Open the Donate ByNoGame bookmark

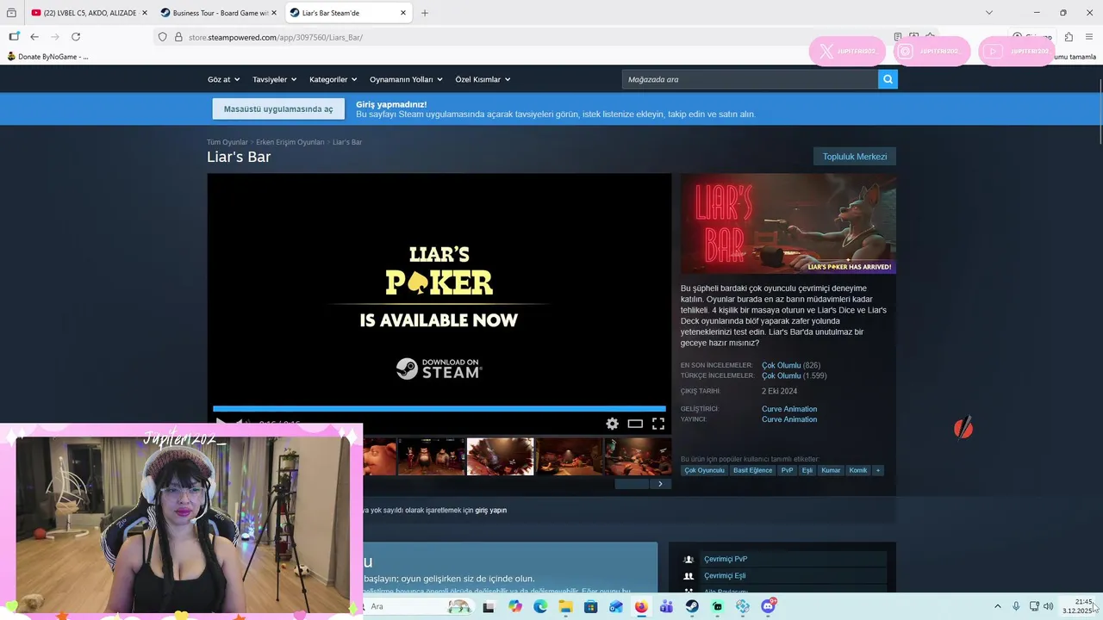47,57
